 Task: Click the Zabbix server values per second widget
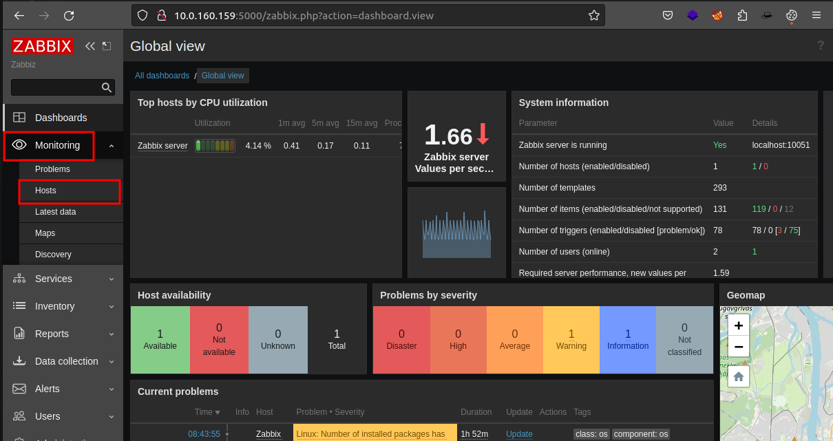click(x=456, y=136)
